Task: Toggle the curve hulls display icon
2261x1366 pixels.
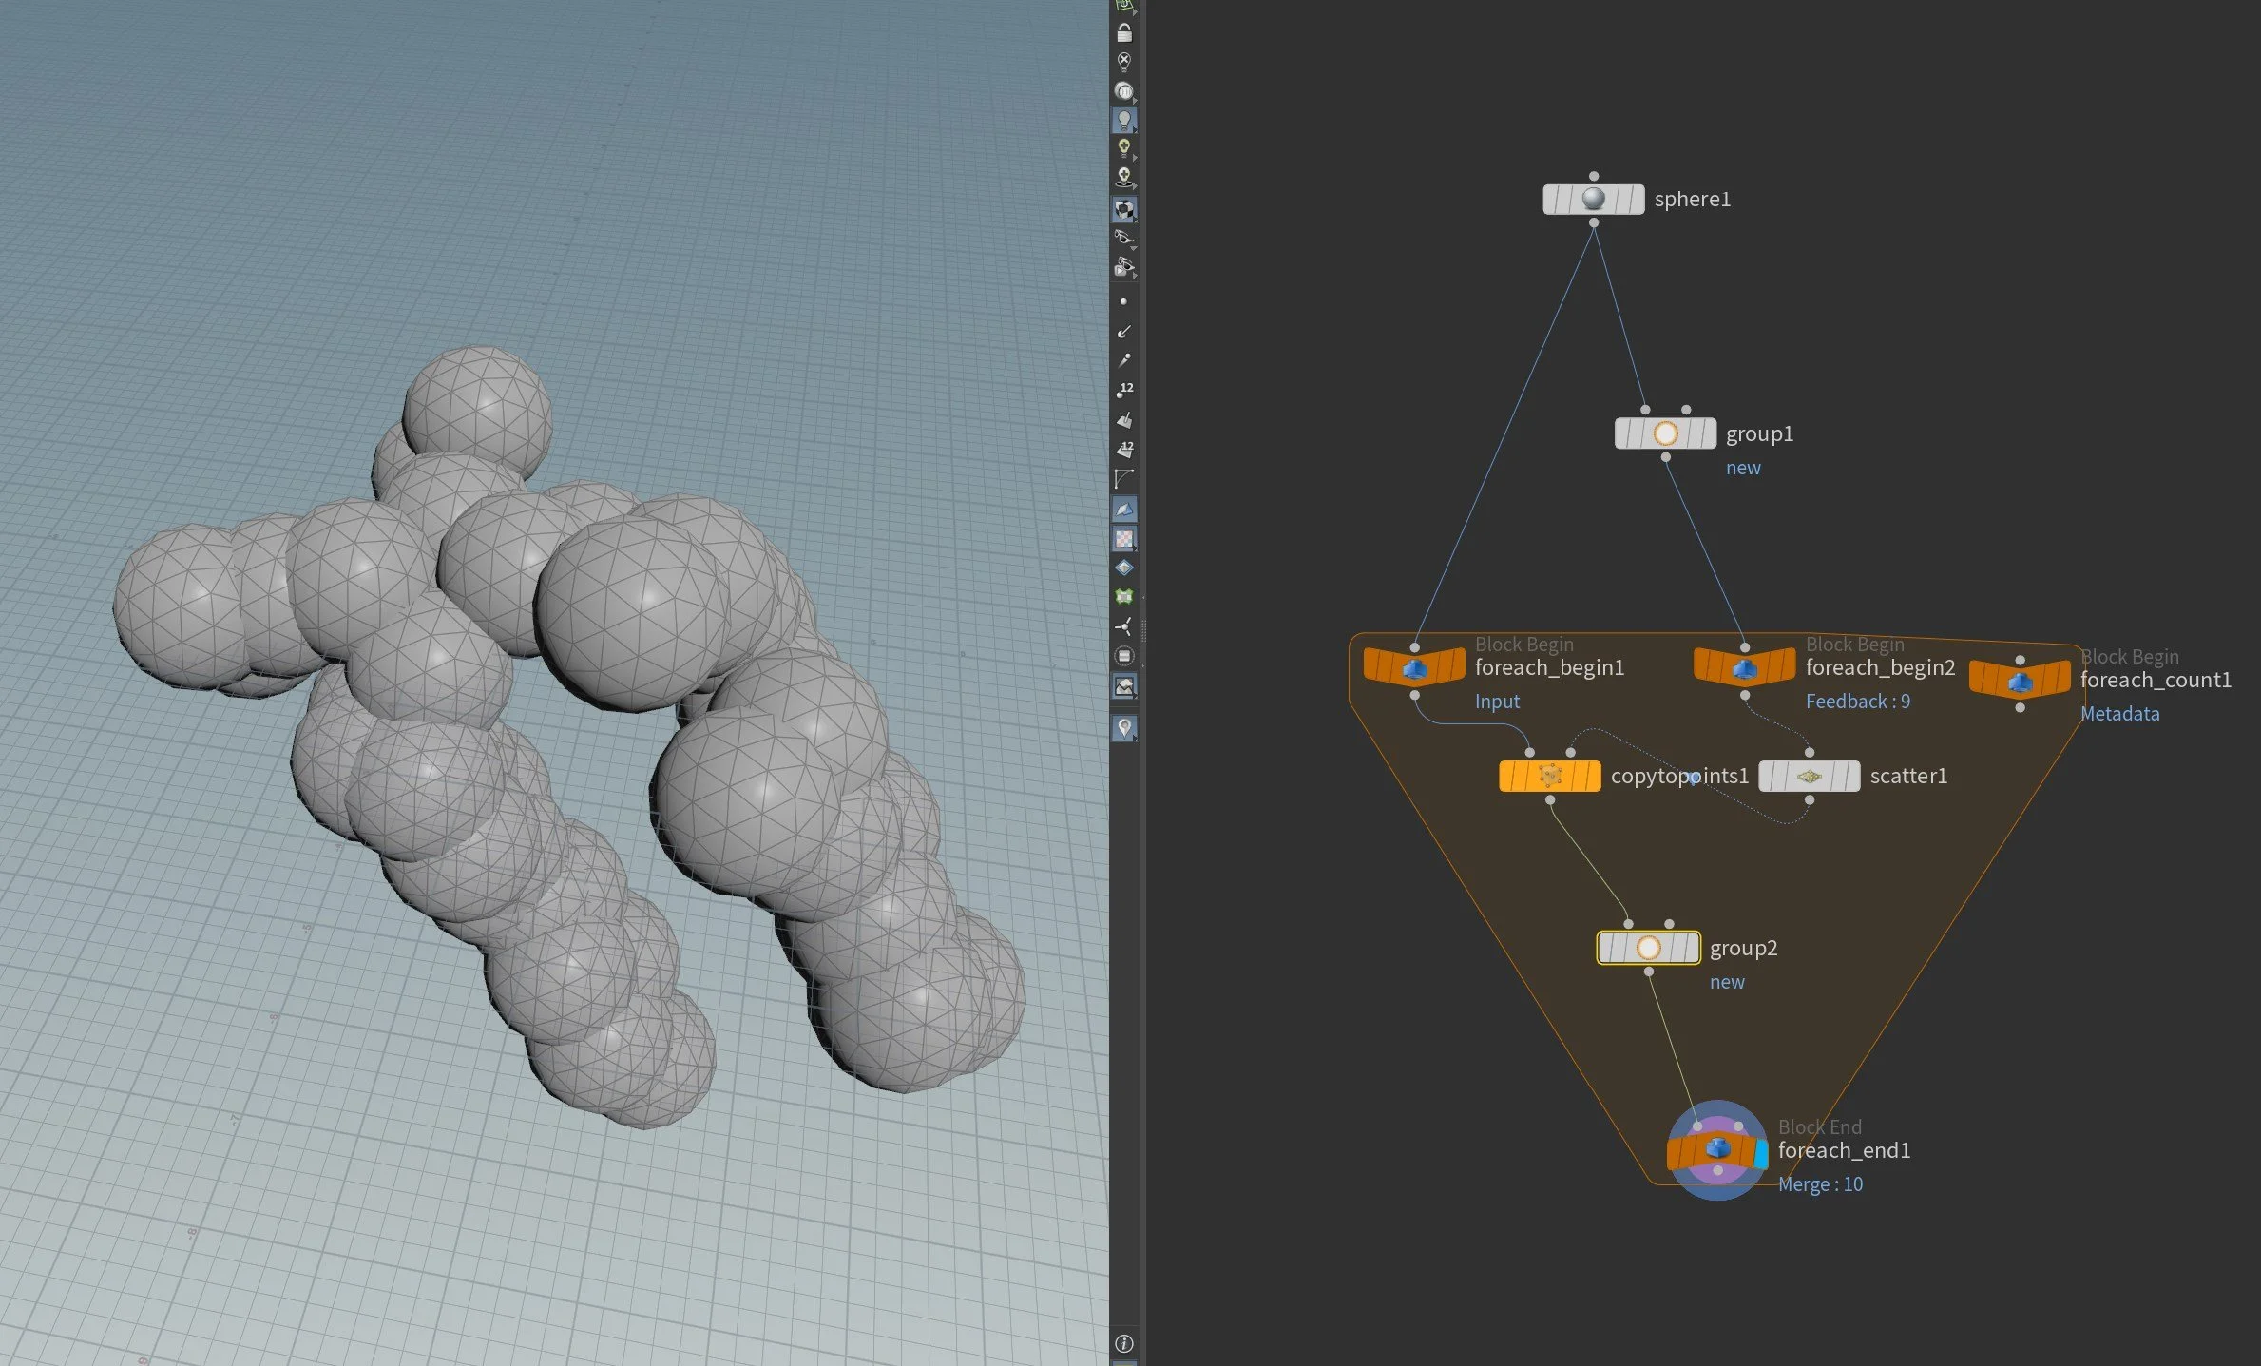Action: coord(1123,478)
